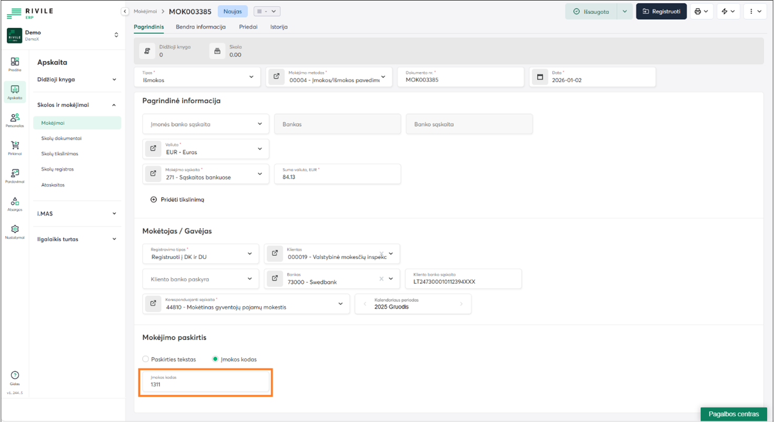
Task: Click the printer icon in top toolbar
Action: click(698, 12)
